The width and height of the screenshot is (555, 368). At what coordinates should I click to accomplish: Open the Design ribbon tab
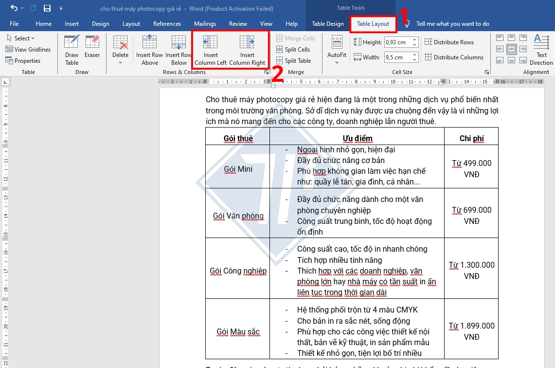click(101, 24)
